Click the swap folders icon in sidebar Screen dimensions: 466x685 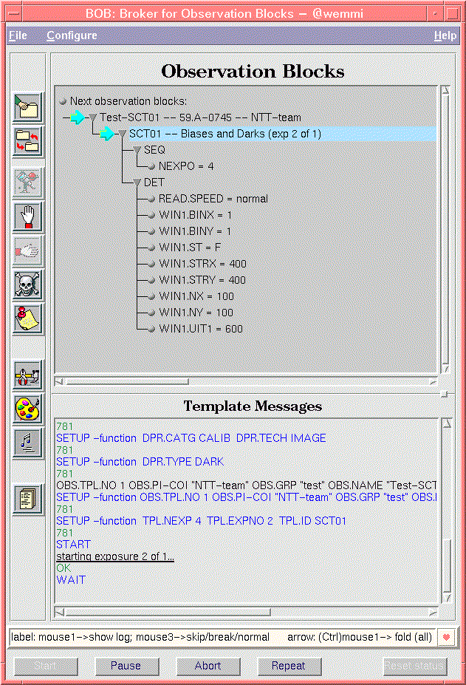[28, 142]
